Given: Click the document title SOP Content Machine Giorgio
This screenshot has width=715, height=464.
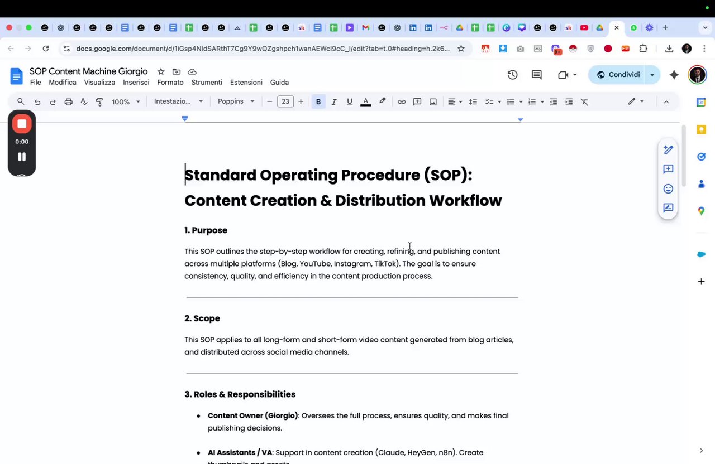Looking at the screenshot, I should click(x=89, y=71).
